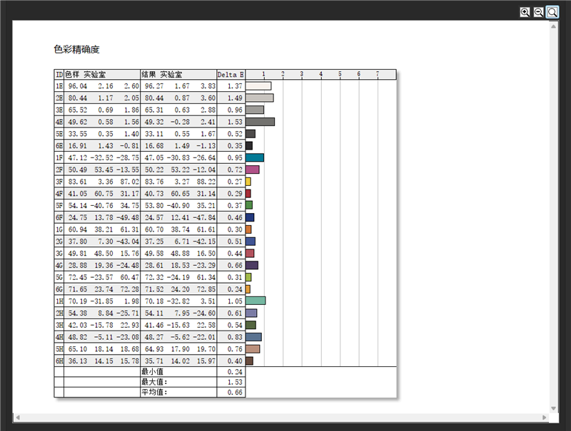Click the 4H slate blue color bar

253,337
